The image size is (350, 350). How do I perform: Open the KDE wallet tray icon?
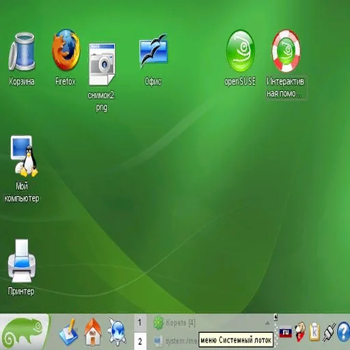tap(300, 332)
